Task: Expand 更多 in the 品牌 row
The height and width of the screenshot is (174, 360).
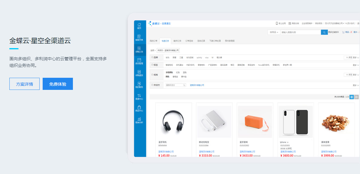Action: [356, 57]
